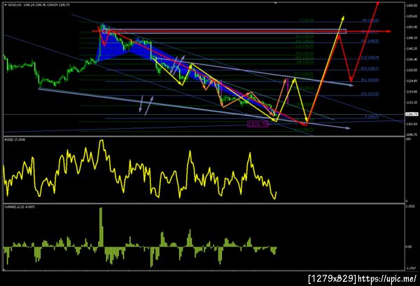This screenshot has width=420, height=286.
Task: Click the 23.6 Fibonacci level label
Action: point(370,94)
